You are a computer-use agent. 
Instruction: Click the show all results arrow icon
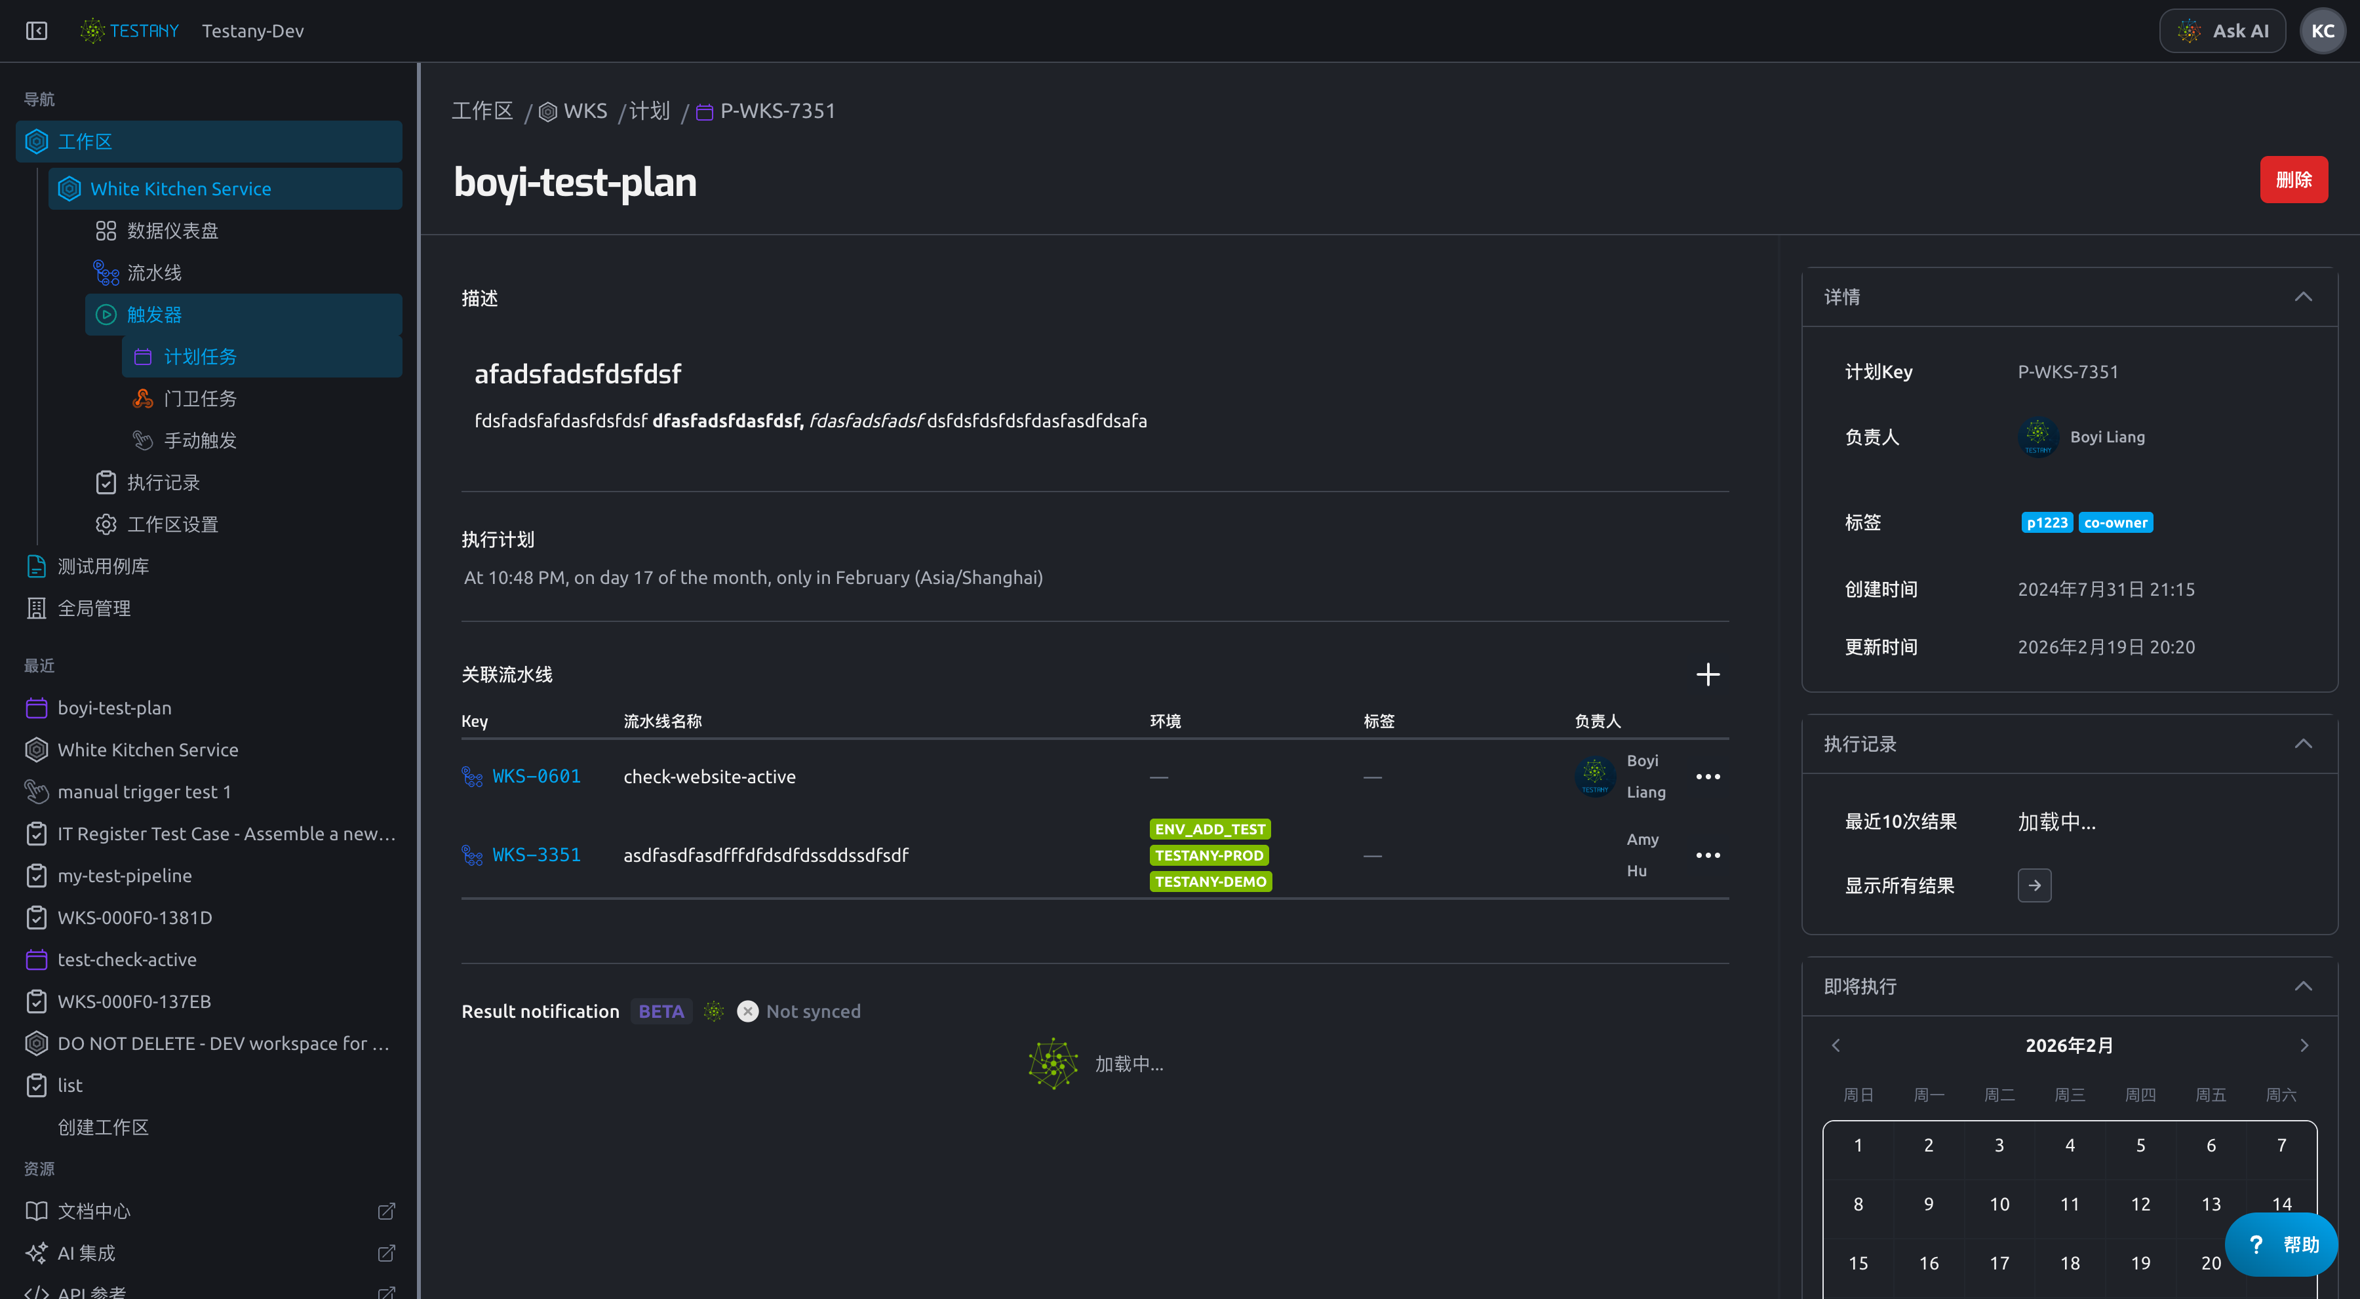[x=2034, y=886]
